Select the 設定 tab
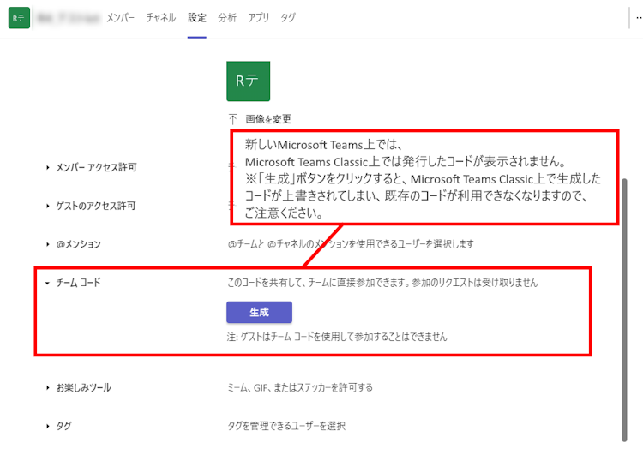Screen dimensions: 643x455 197,18
